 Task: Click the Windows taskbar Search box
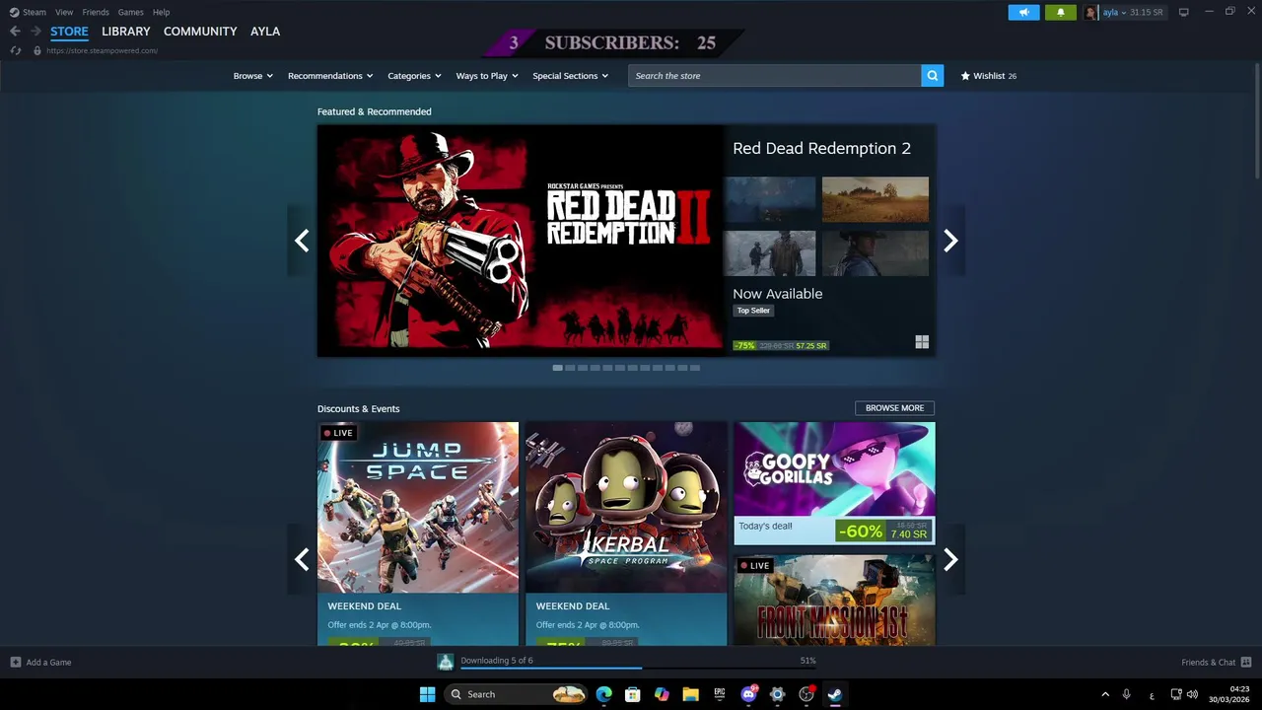[x=517, y=694]
